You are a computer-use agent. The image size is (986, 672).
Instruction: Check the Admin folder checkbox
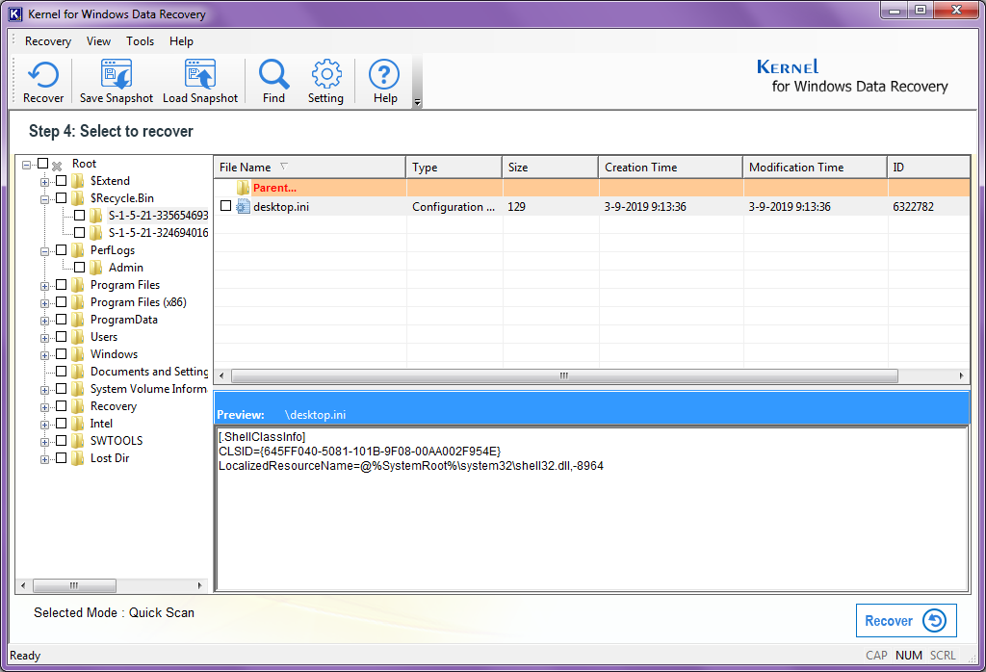point(79,268)
